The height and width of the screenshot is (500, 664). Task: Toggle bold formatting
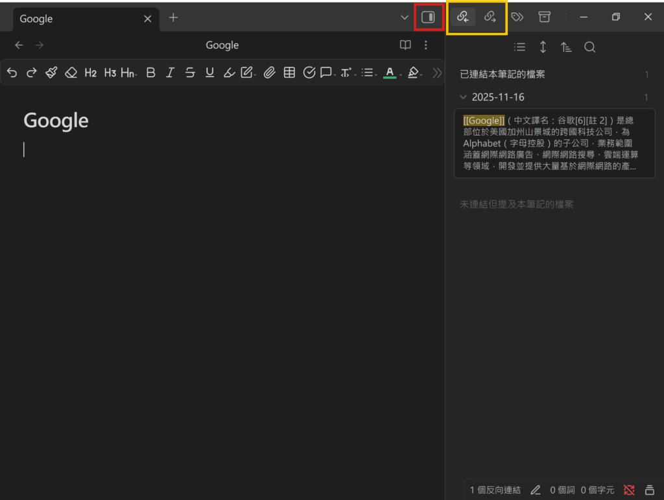(150, 73)
